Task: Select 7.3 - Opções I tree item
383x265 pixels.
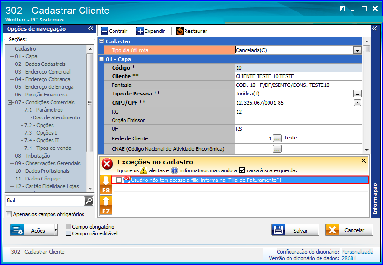Action: [x=41, y=133]
